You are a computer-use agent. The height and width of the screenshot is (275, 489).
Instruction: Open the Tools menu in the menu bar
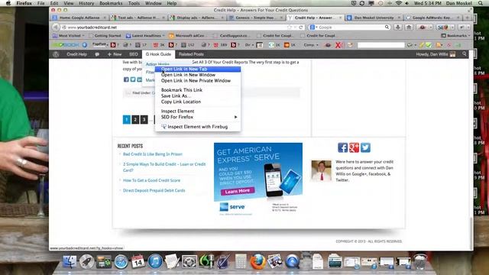pos(134,3)
